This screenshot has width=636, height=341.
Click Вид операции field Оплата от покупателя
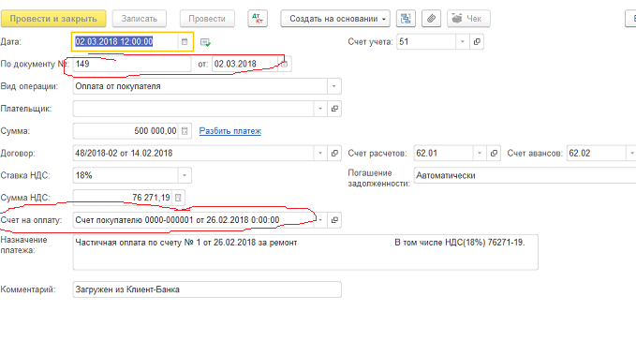pyautogui.click(x=200, y=86)
